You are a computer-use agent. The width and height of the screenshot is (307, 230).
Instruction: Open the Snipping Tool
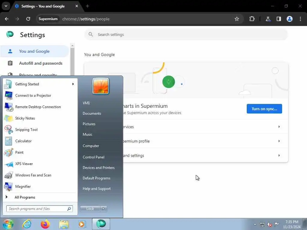pyautogui.click(x=40, y=130)
